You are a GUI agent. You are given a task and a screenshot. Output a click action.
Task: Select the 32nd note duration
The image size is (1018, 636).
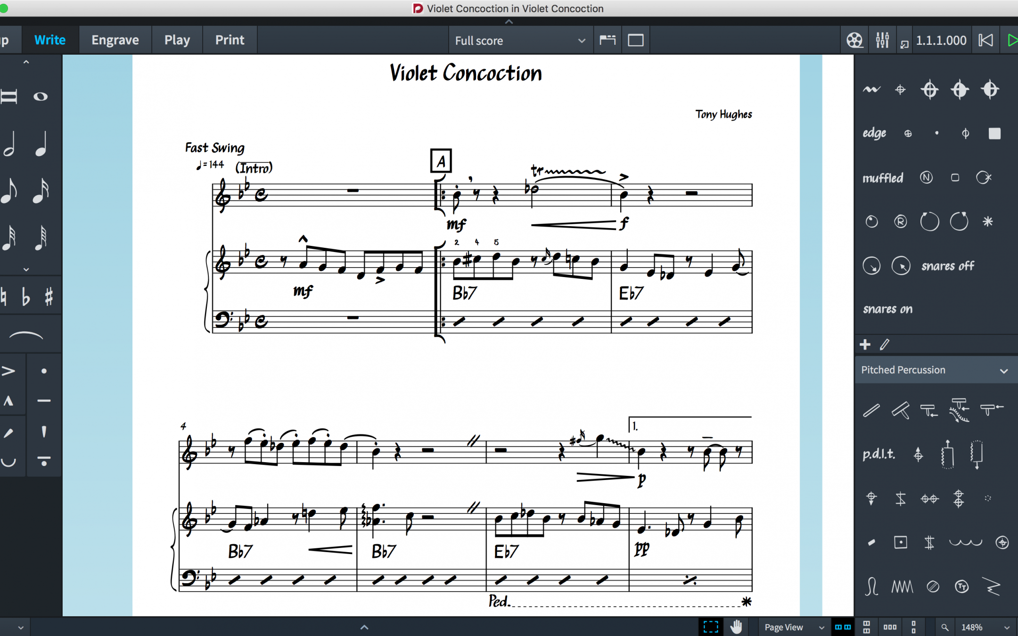8,238
